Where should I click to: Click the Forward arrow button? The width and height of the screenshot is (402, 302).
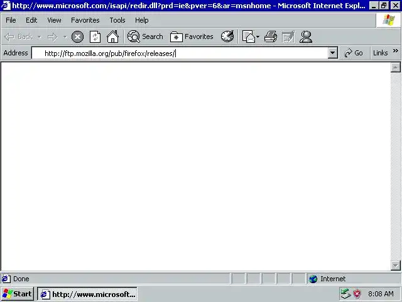point(53,37)
